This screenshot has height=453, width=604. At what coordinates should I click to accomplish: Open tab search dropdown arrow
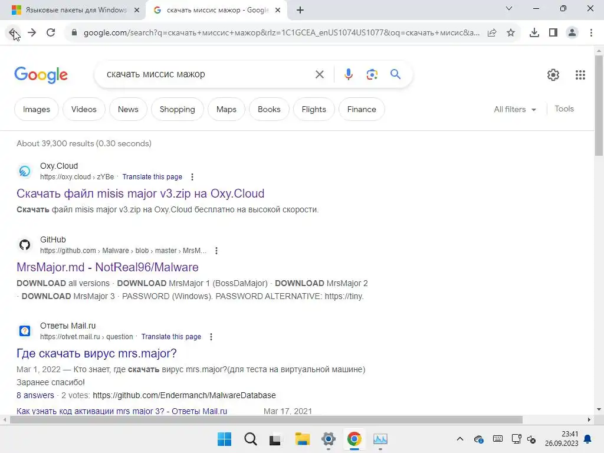(509, 8)
